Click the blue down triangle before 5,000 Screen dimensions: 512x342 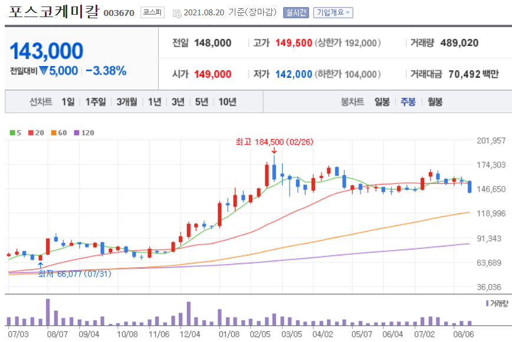pyautogui.click(x=44, y=70)
